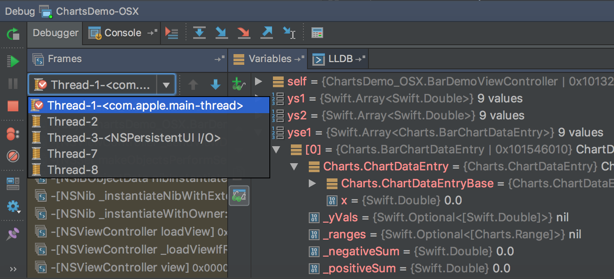Step into toolbar icon

pyautogui.click(x=221, y=33)
